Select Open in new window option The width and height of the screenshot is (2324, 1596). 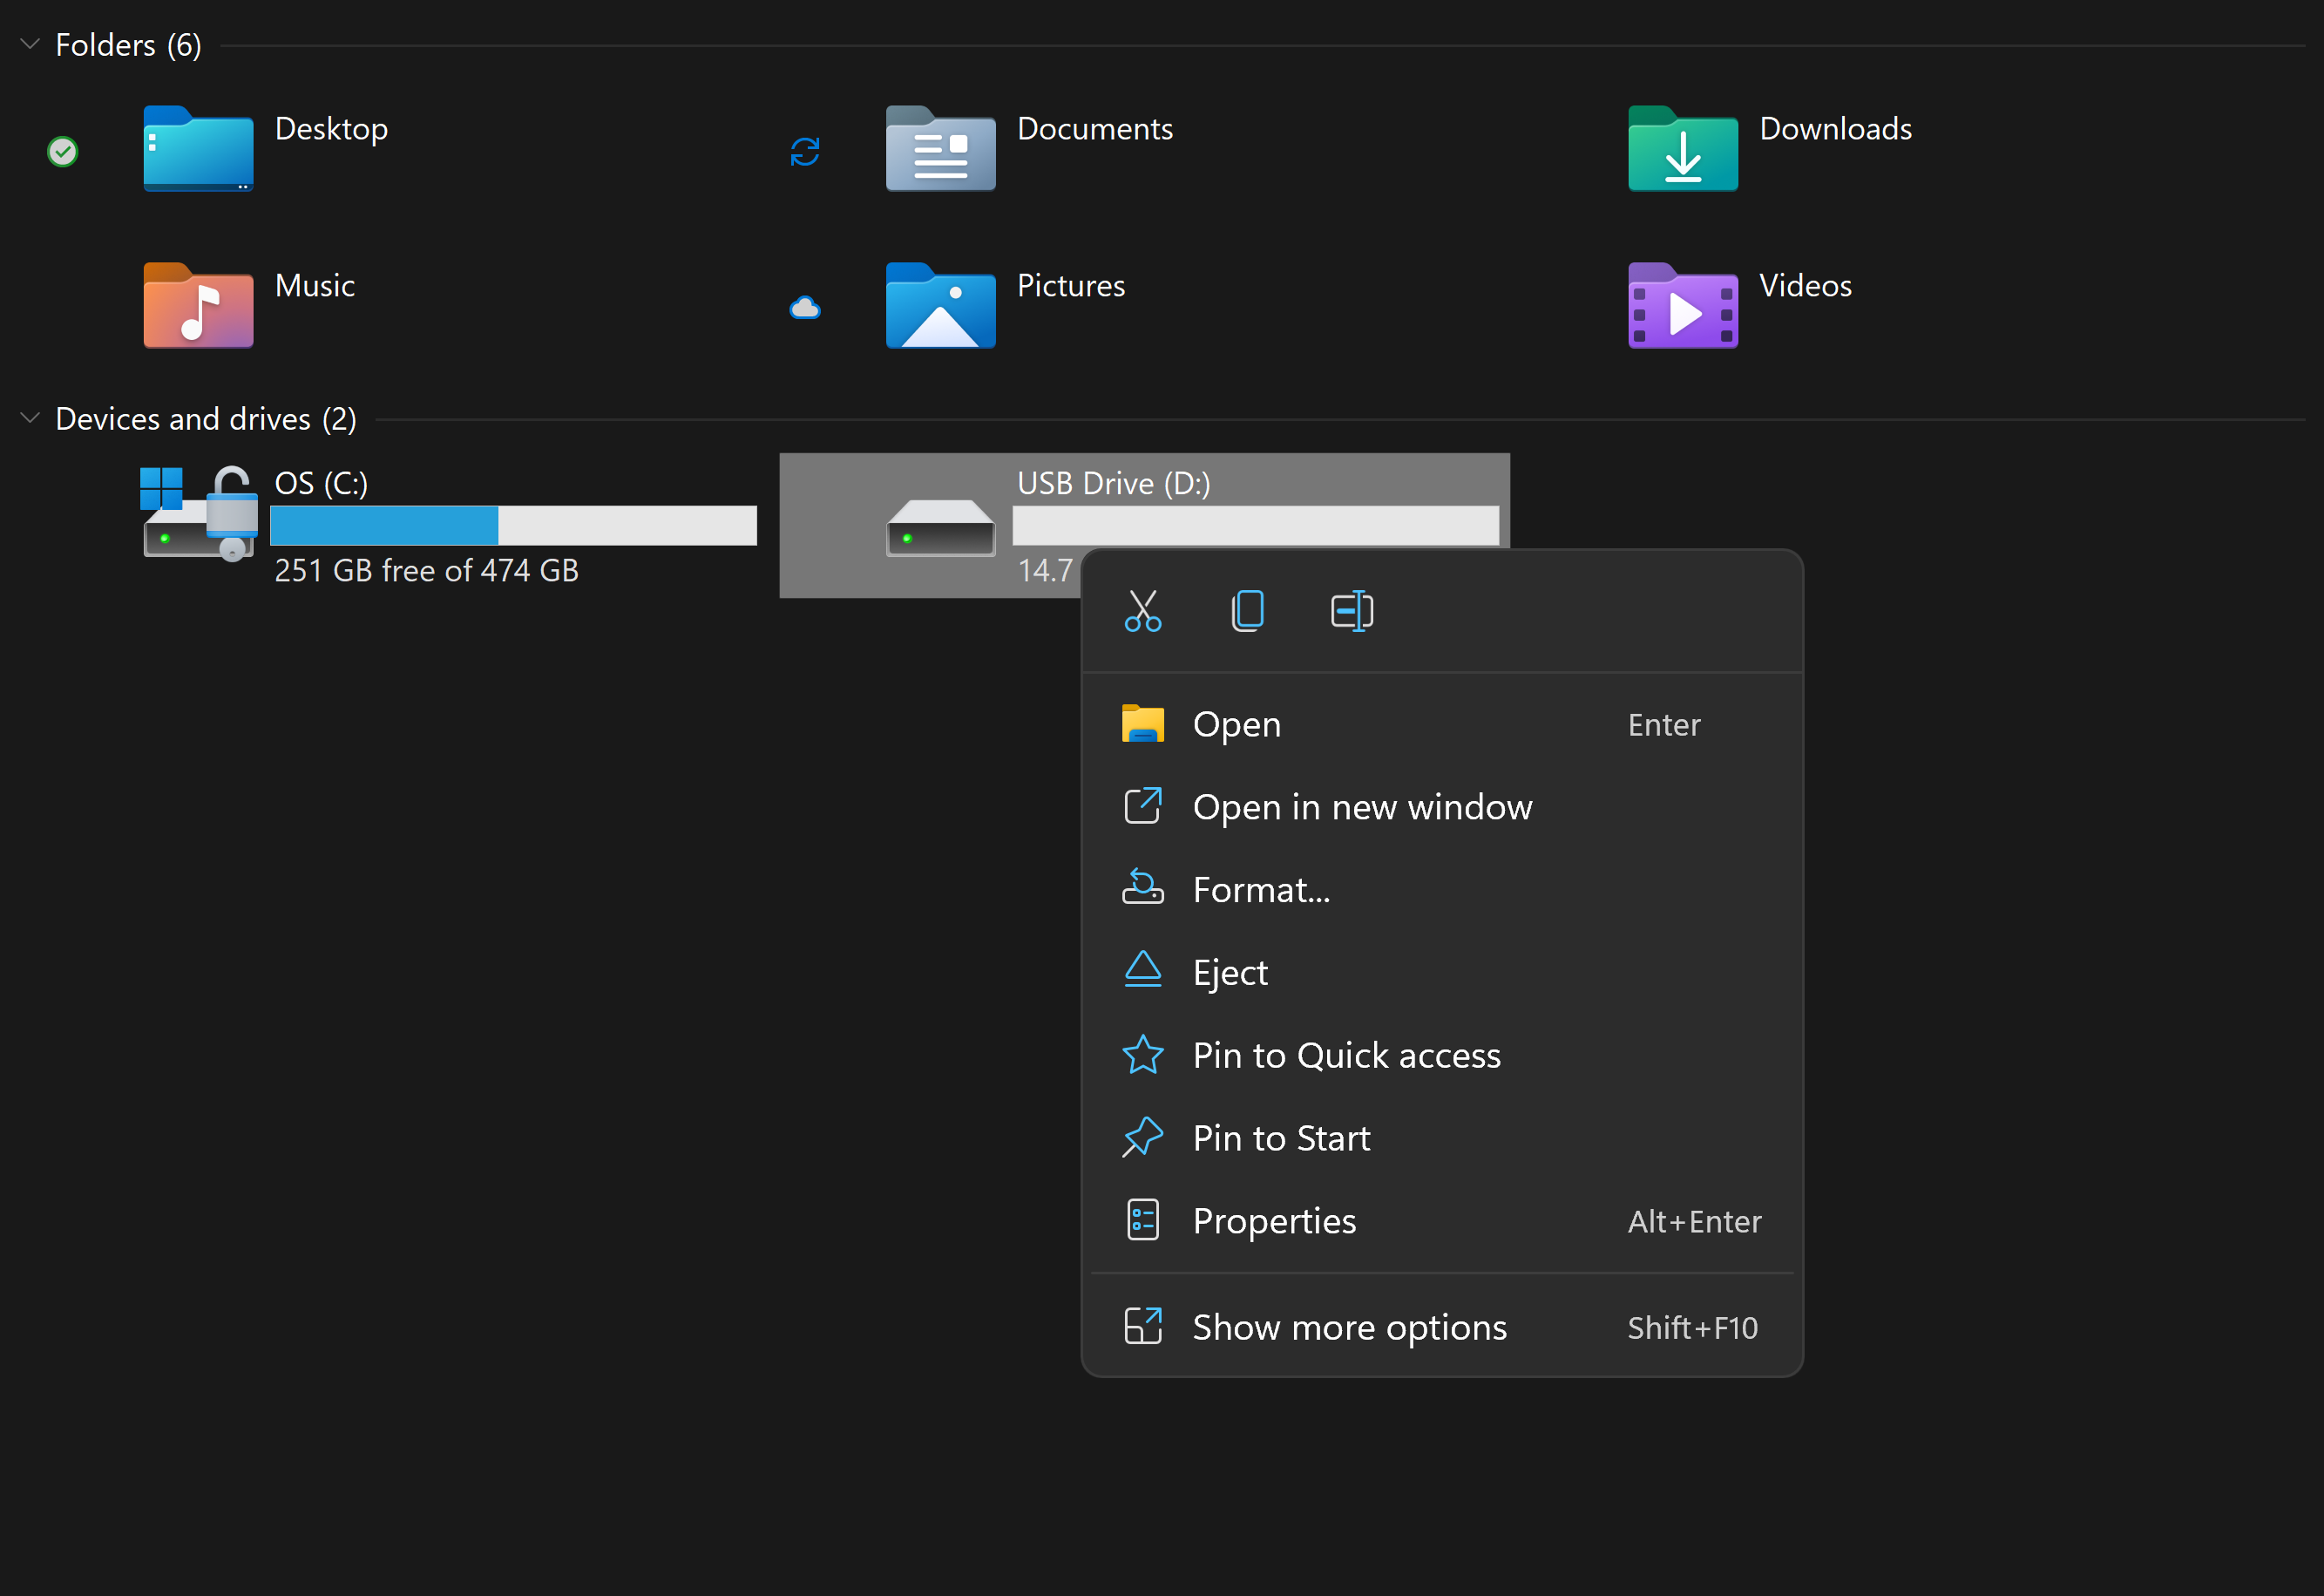[1364, 806]
